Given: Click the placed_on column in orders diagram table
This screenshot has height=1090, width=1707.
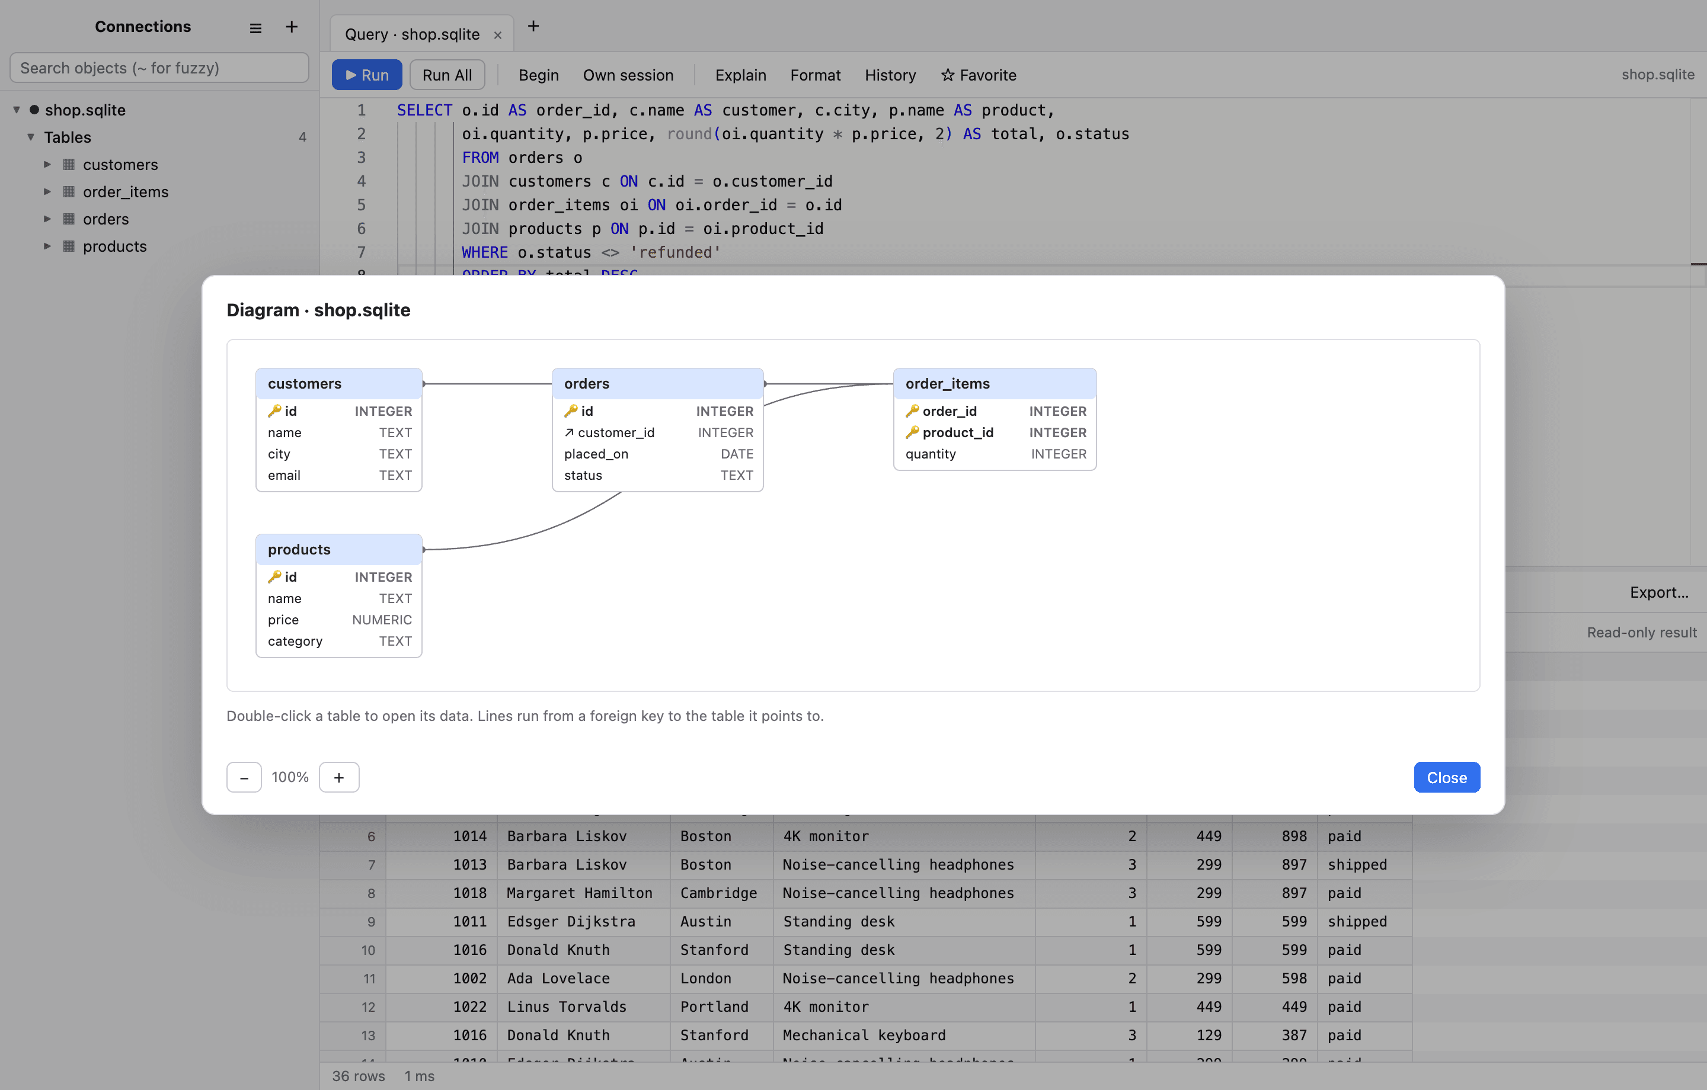Looking at the screenshot, I should click(658, 454).
